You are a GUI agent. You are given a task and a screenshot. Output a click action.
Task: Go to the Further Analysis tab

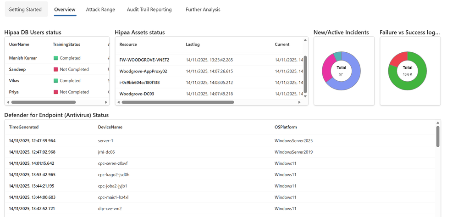tap(203, 9)
